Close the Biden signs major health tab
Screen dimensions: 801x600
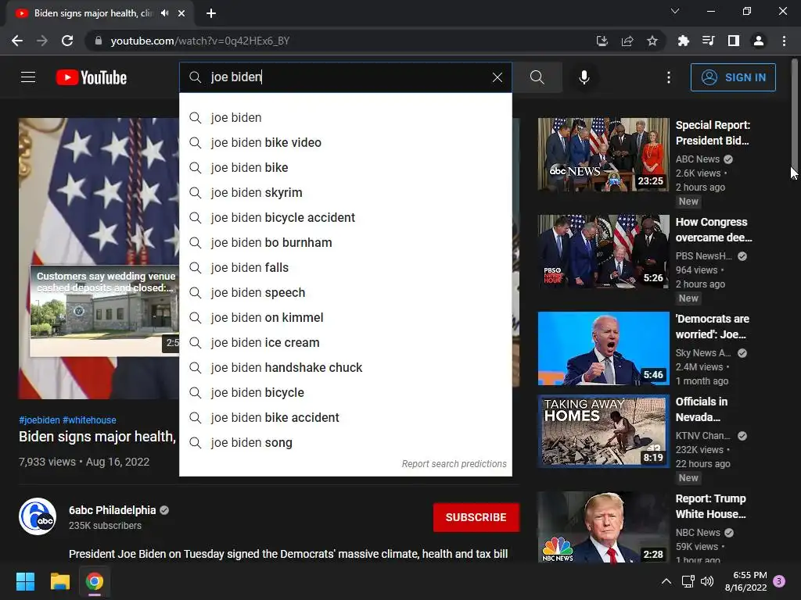[181, 13]
